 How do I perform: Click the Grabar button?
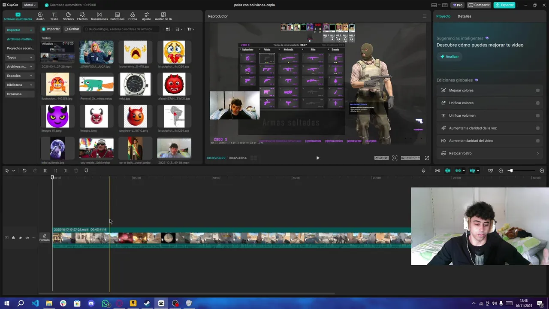click(72, 29)
